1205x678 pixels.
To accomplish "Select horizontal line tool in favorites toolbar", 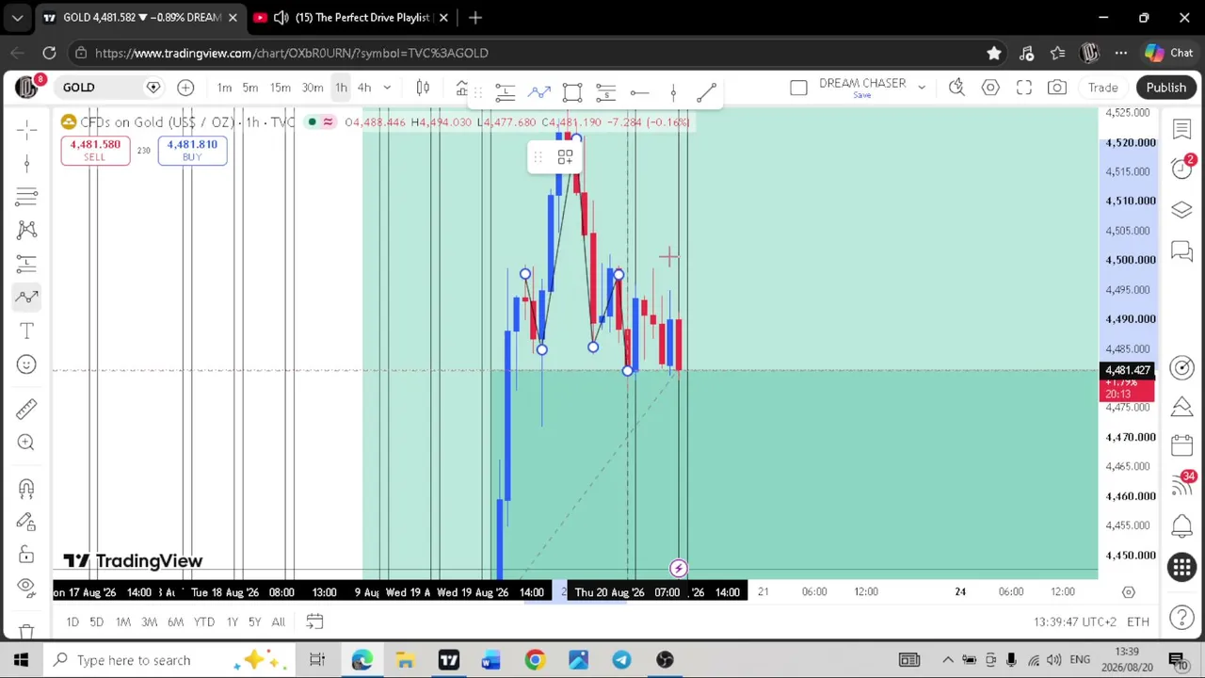I will (x=639, y=91).
